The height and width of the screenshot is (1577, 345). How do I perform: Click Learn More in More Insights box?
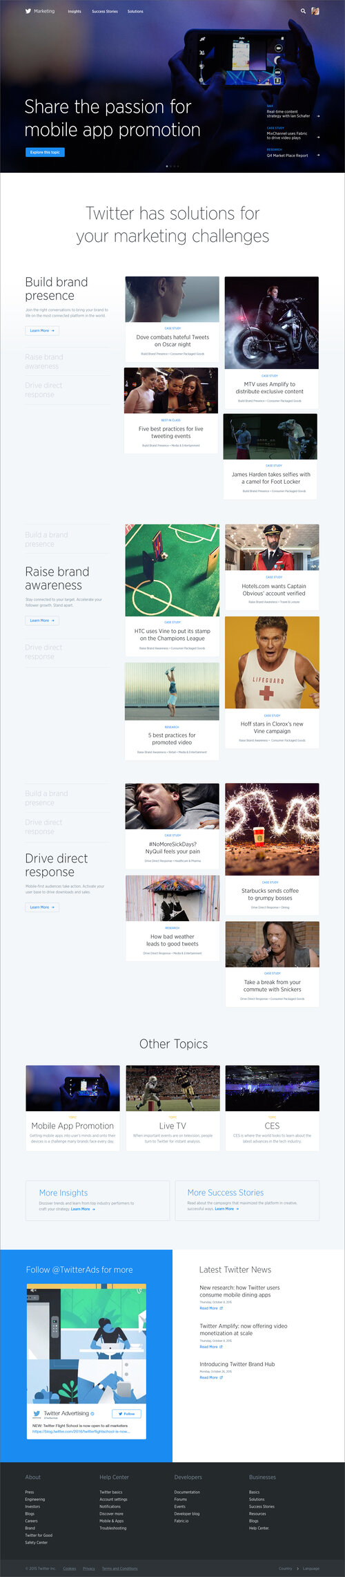[x=83, y=1209]
